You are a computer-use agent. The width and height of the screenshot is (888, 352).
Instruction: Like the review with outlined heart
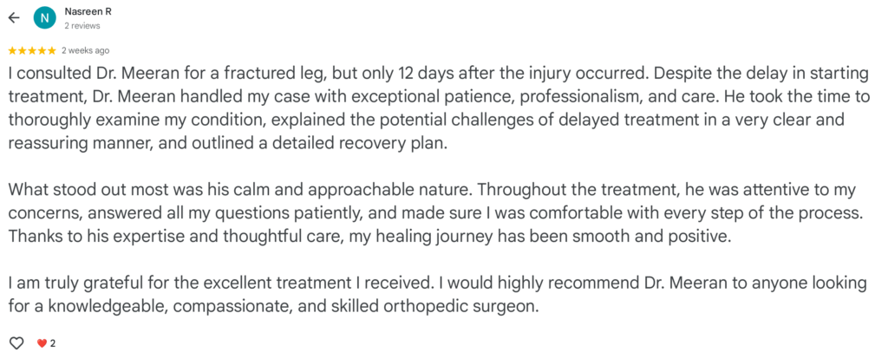(17, 343)
